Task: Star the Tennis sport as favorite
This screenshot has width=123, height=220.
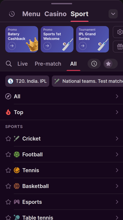Action: (x=8, y=170)
